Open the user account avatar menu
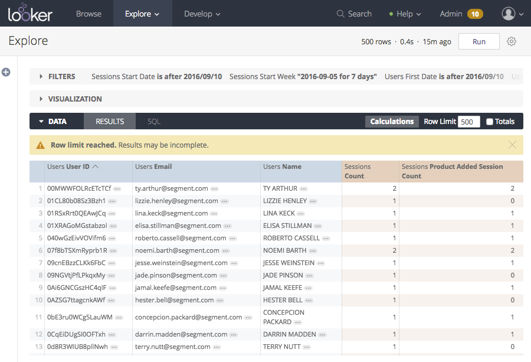This screenshot has width=531, height=362. [509, 13]
